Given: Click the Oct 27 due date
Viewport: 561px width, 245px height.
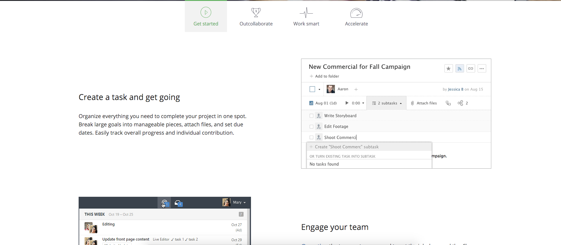Looking at the screenshot, I should point(236,225).
